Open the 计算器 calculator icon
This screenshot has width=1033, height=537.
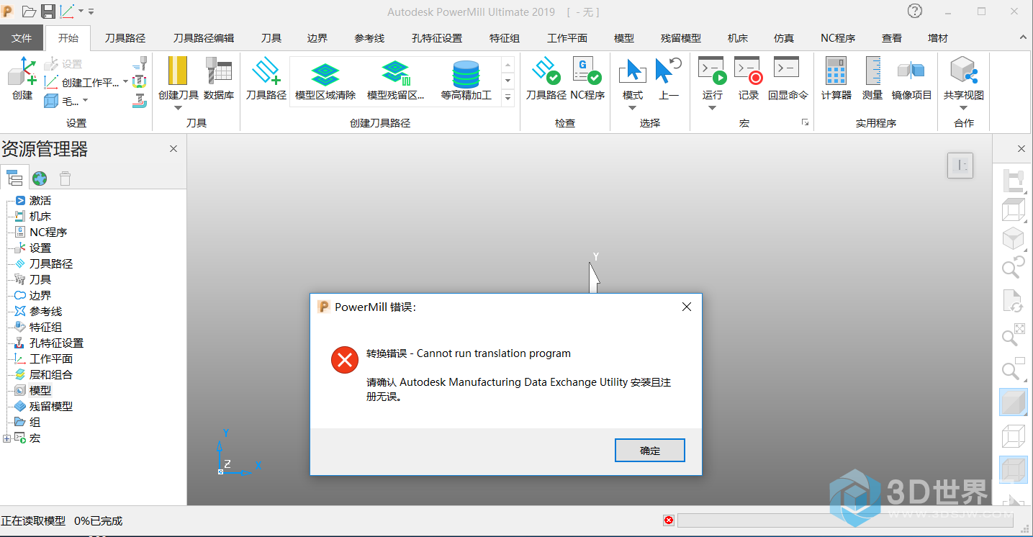(836, 71)
